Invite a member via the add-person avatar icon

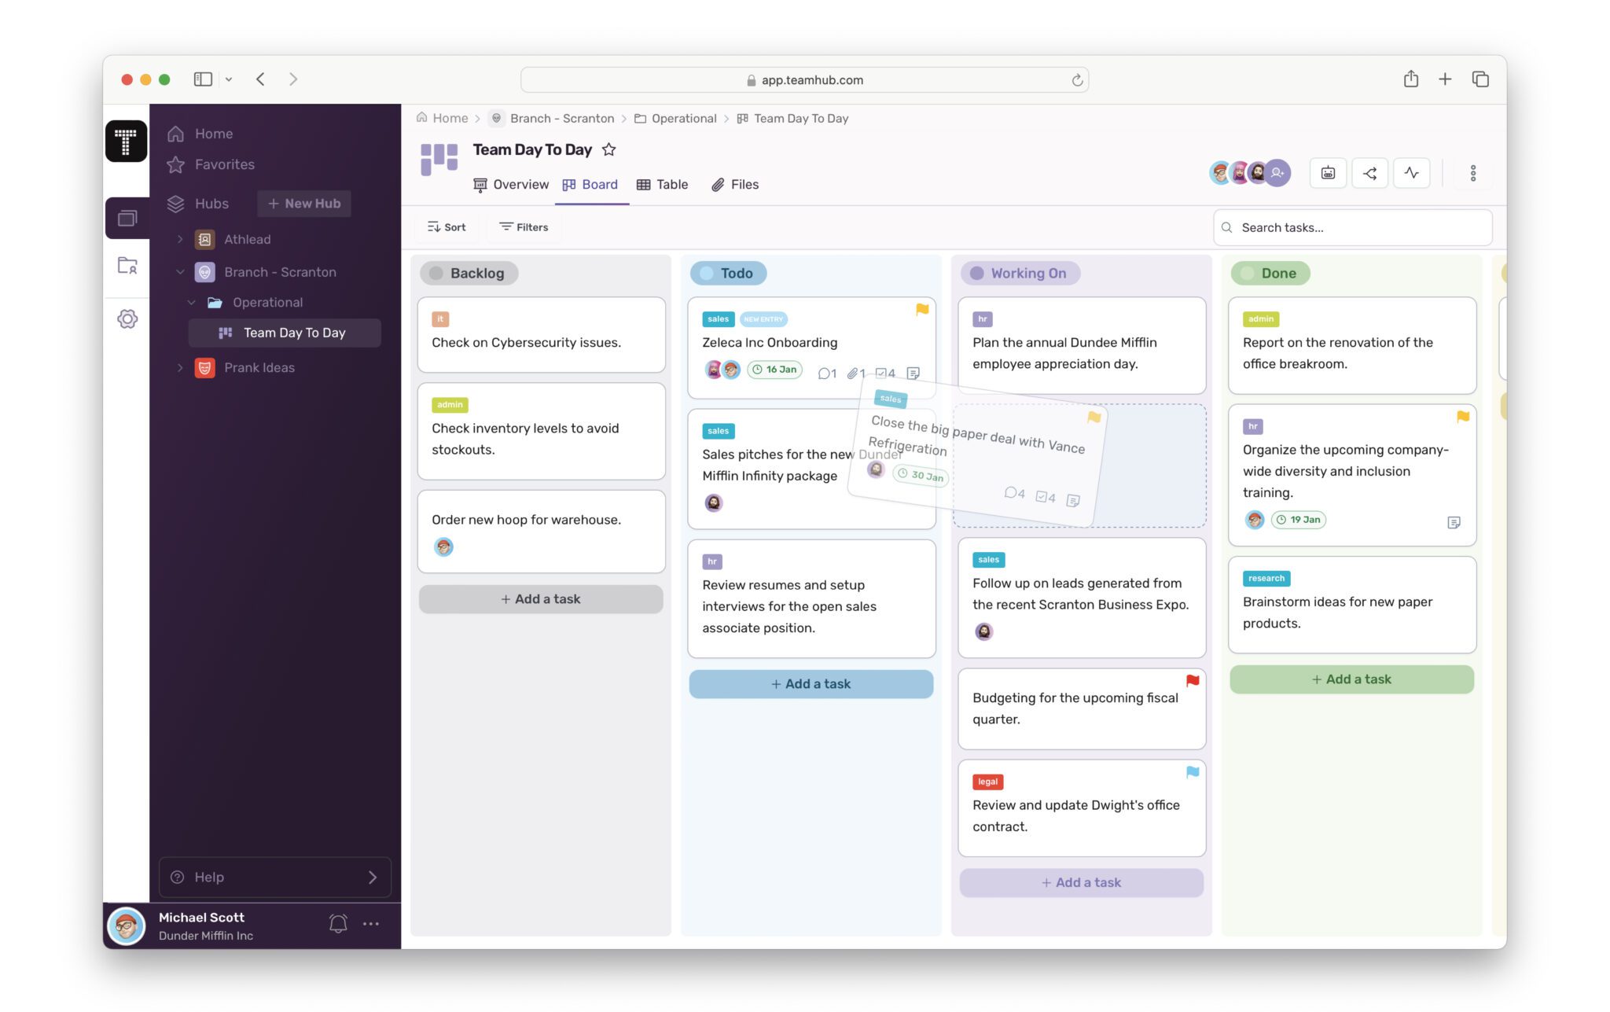click(1277, 173)
